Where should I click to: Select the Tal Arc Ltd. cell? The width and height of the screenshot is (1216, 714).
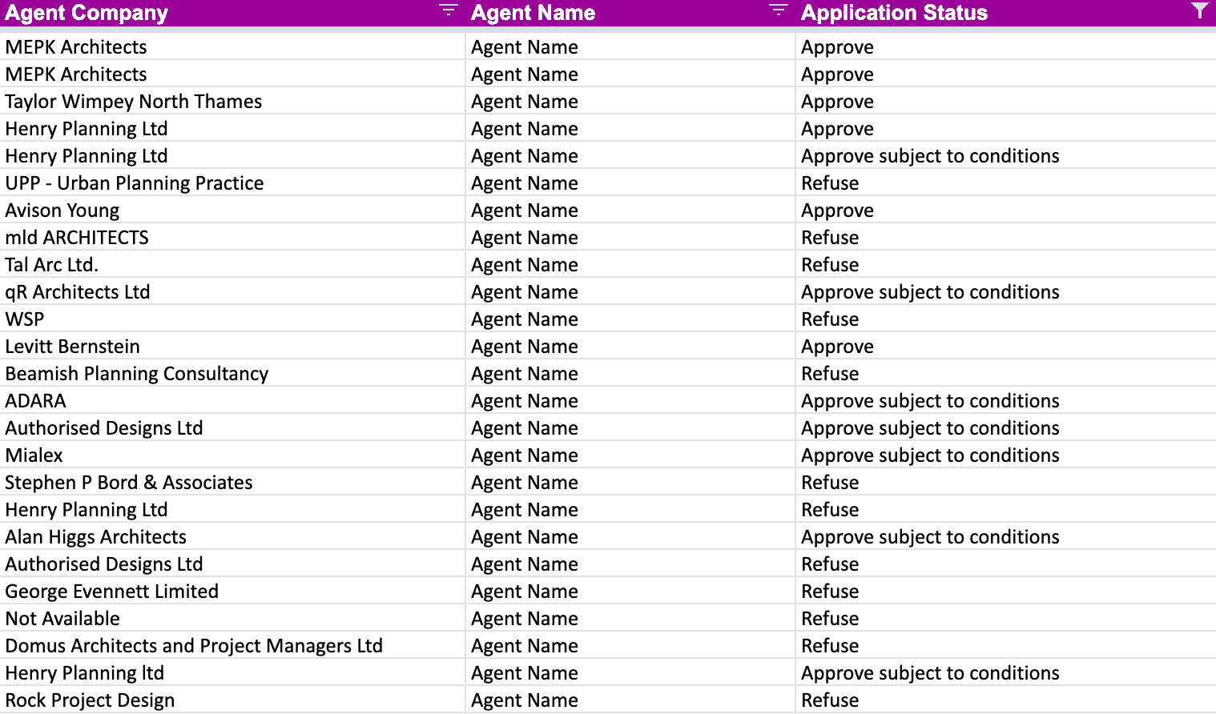(52, 265)
